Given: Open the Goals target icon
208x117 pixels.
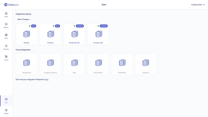Looking at the screenshot, I should 6,35.
